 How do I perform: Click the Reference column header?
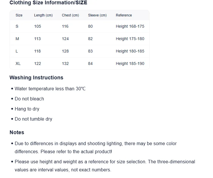point(124,15)
